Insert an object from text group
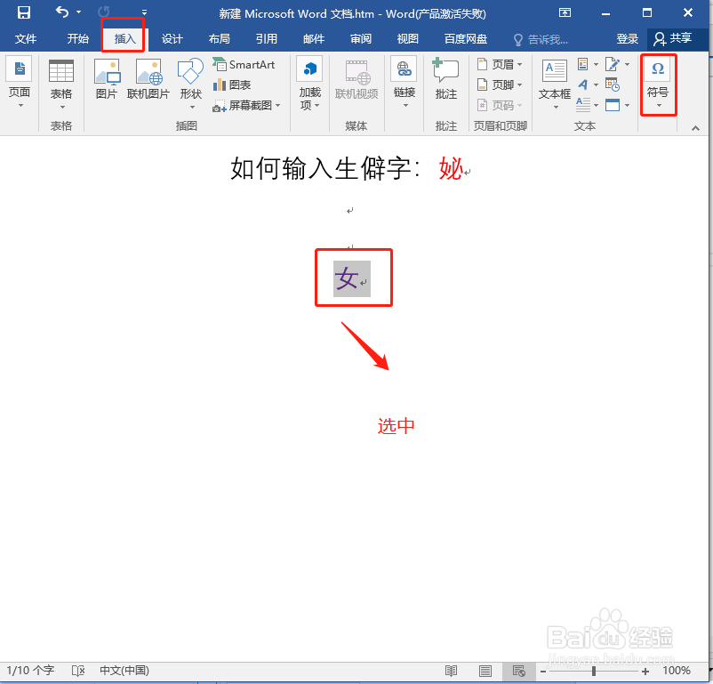The height and width of the screenshot is (684, 713). [617, 105]
